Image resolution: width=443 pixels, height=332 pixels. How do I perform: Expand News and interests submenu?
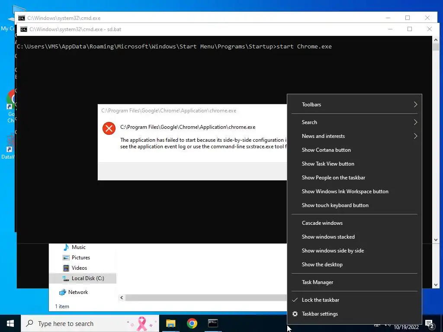pos(354,136)
